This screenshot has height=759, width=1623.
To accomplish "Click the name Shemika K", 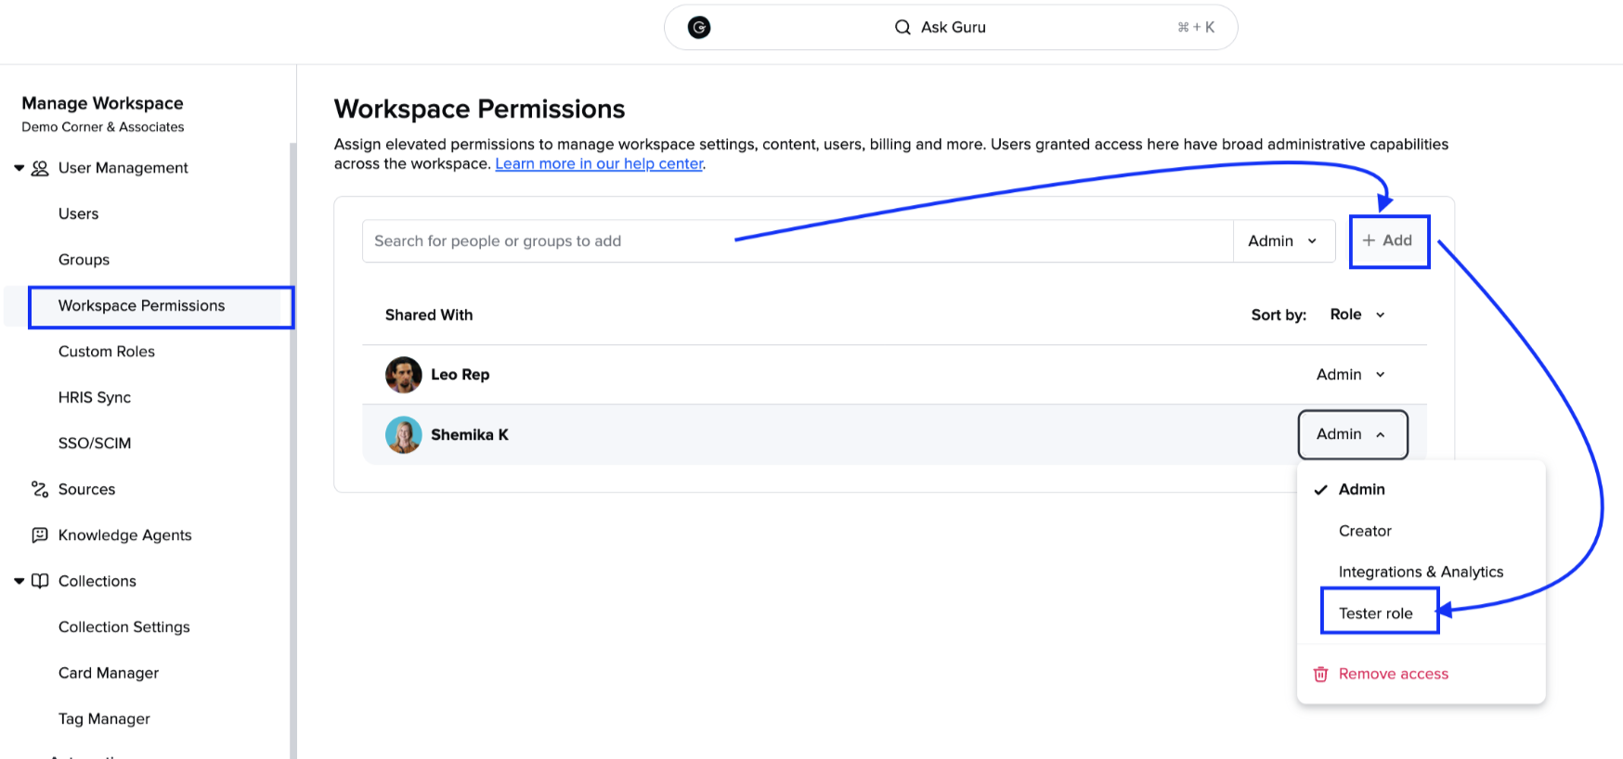I will point(470,435).
